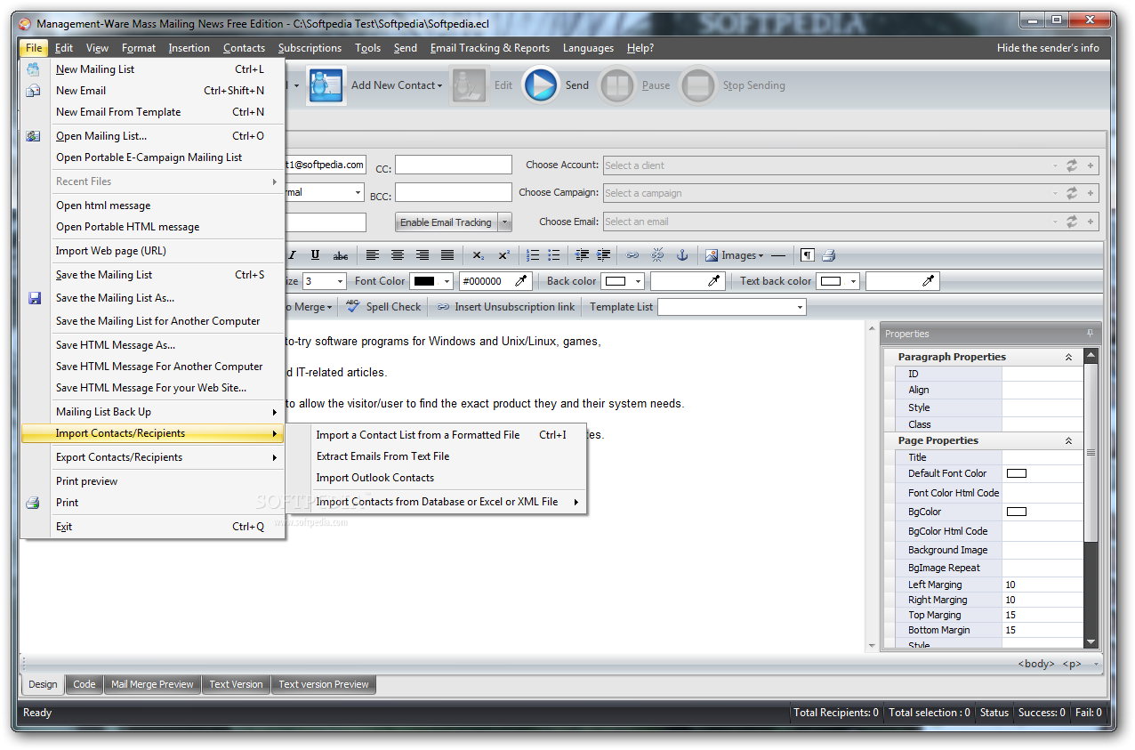Add a new campaign with plus icon

coord(1091,193)
